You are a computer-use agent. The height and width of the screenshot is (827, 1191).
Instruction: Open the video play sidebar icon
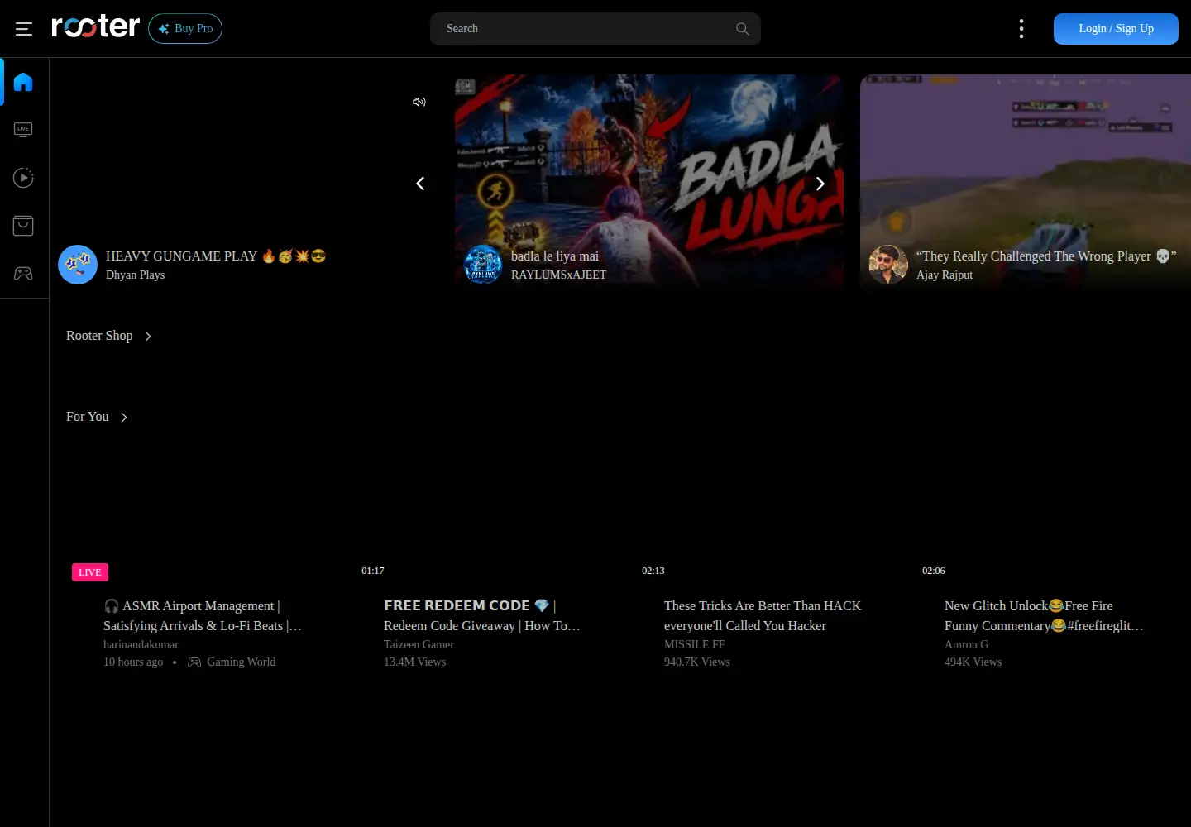click(x=23, y=178)
